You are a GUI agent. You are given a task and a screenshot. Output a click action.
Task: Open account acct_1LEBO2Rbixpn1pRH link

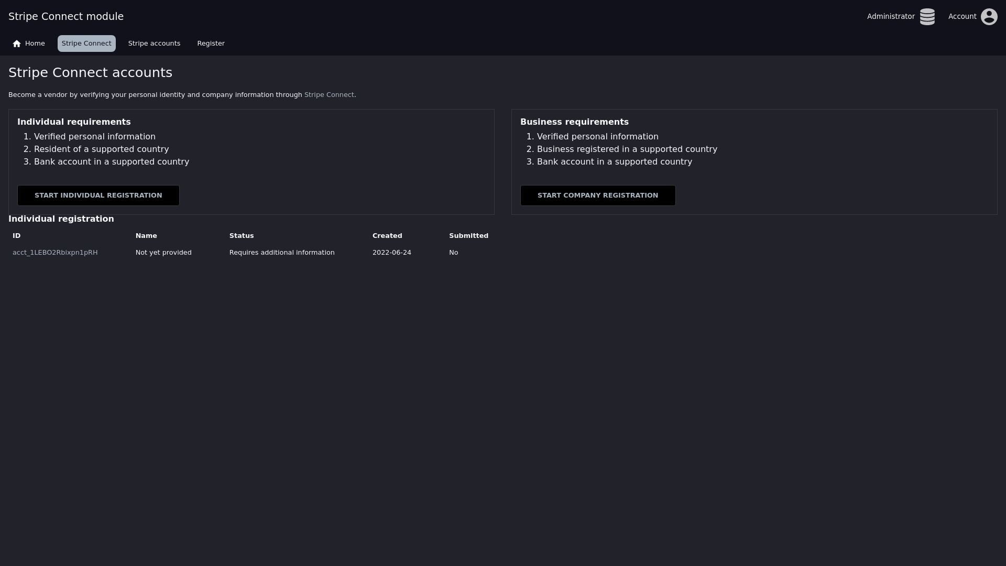tap(55, 253)
